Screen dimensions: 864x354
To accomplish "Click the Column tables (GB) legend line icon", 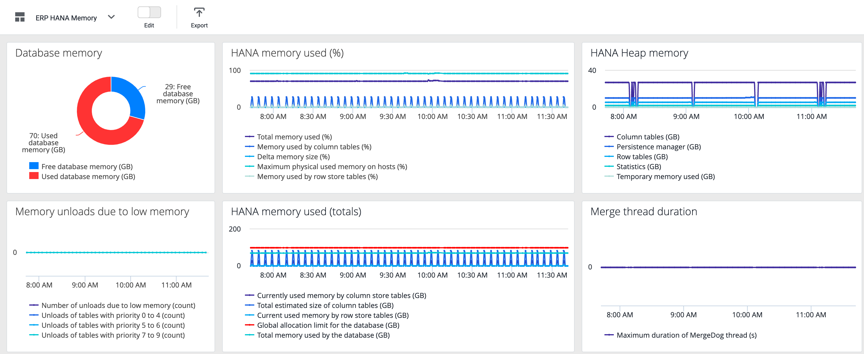I will pyautogui.click(x=609, y=137).
